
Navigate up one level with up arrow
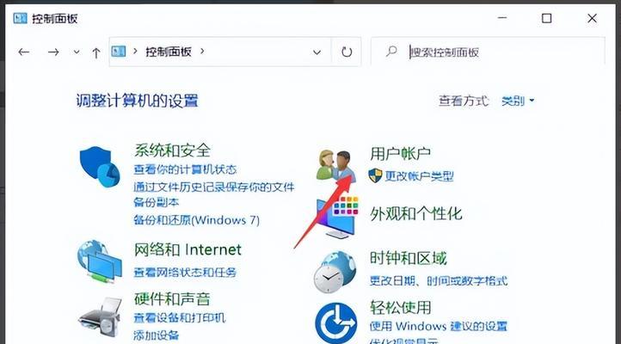tap(95, 52)
